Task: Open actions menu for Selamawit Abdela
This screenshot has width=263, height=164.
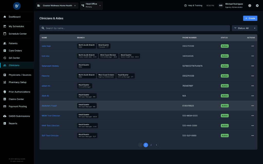Action: 252,66
